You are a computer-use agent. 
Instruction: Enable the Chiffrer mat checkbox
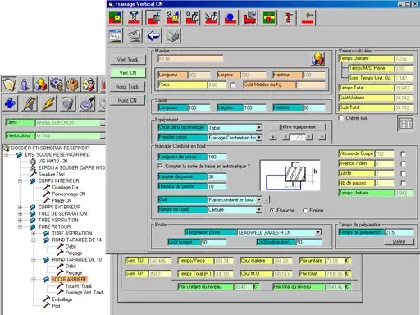[x=341, y=118]
